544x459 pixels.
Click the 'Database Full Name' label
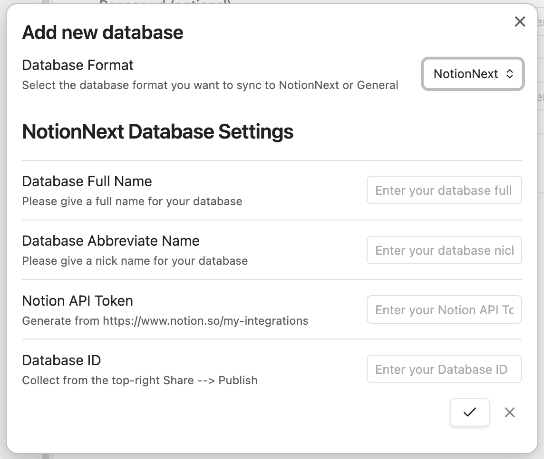click(x=87, y=181)
